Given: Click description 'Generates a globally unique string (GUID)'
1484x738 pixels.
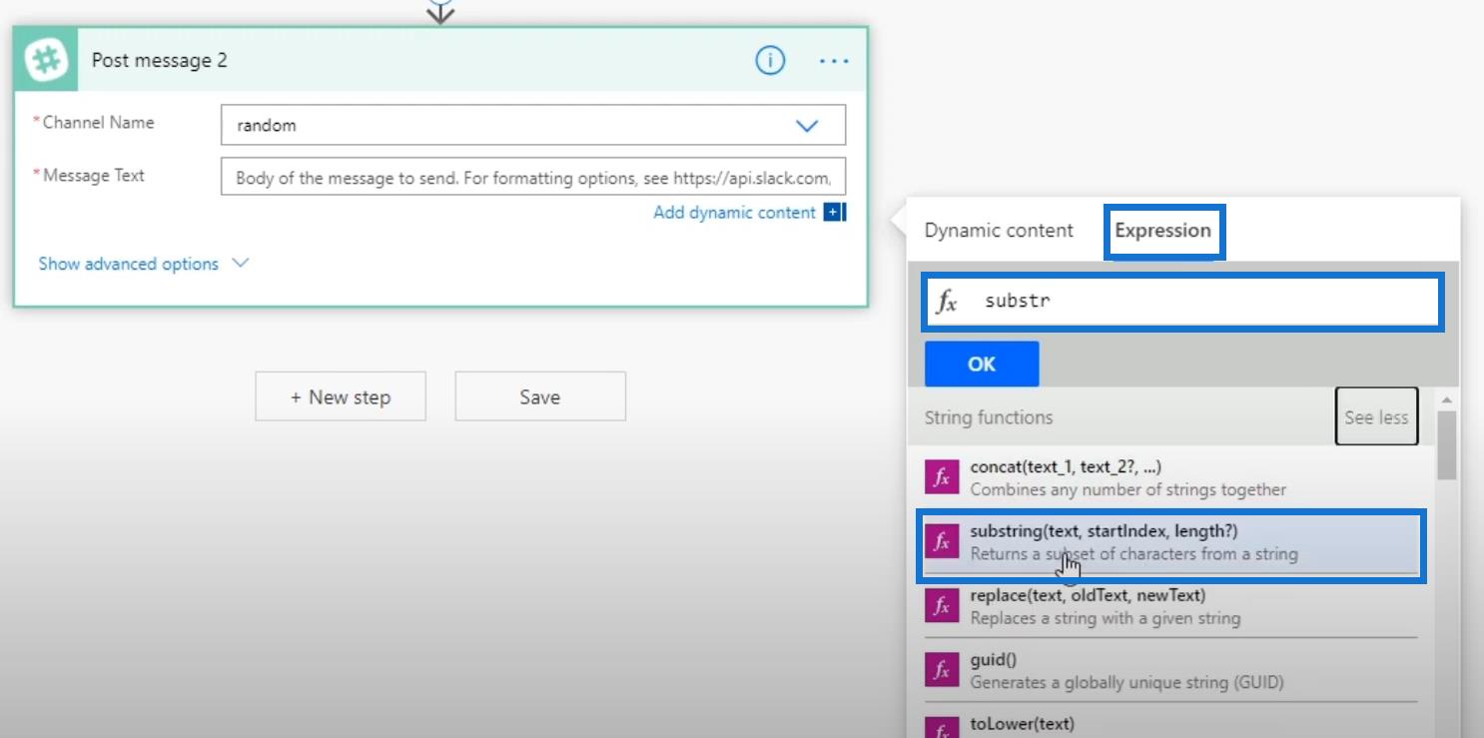Looking at the screenshot, I should click(1127, 683).
